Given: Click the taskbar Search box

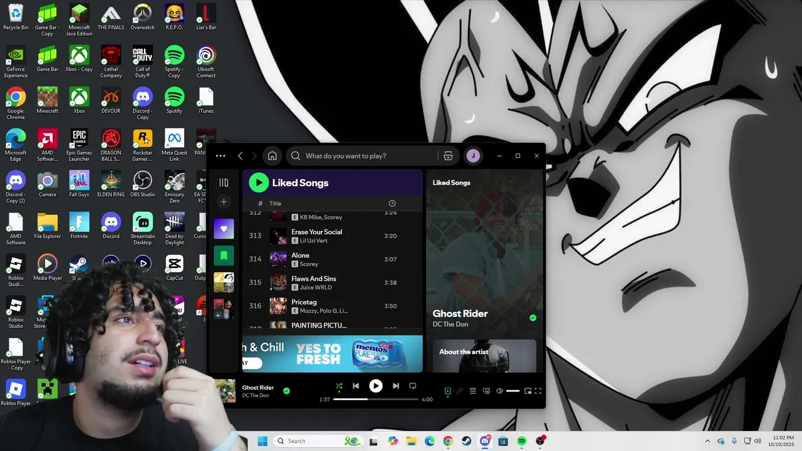Looking at the screenshot, I should click(318, 441).
